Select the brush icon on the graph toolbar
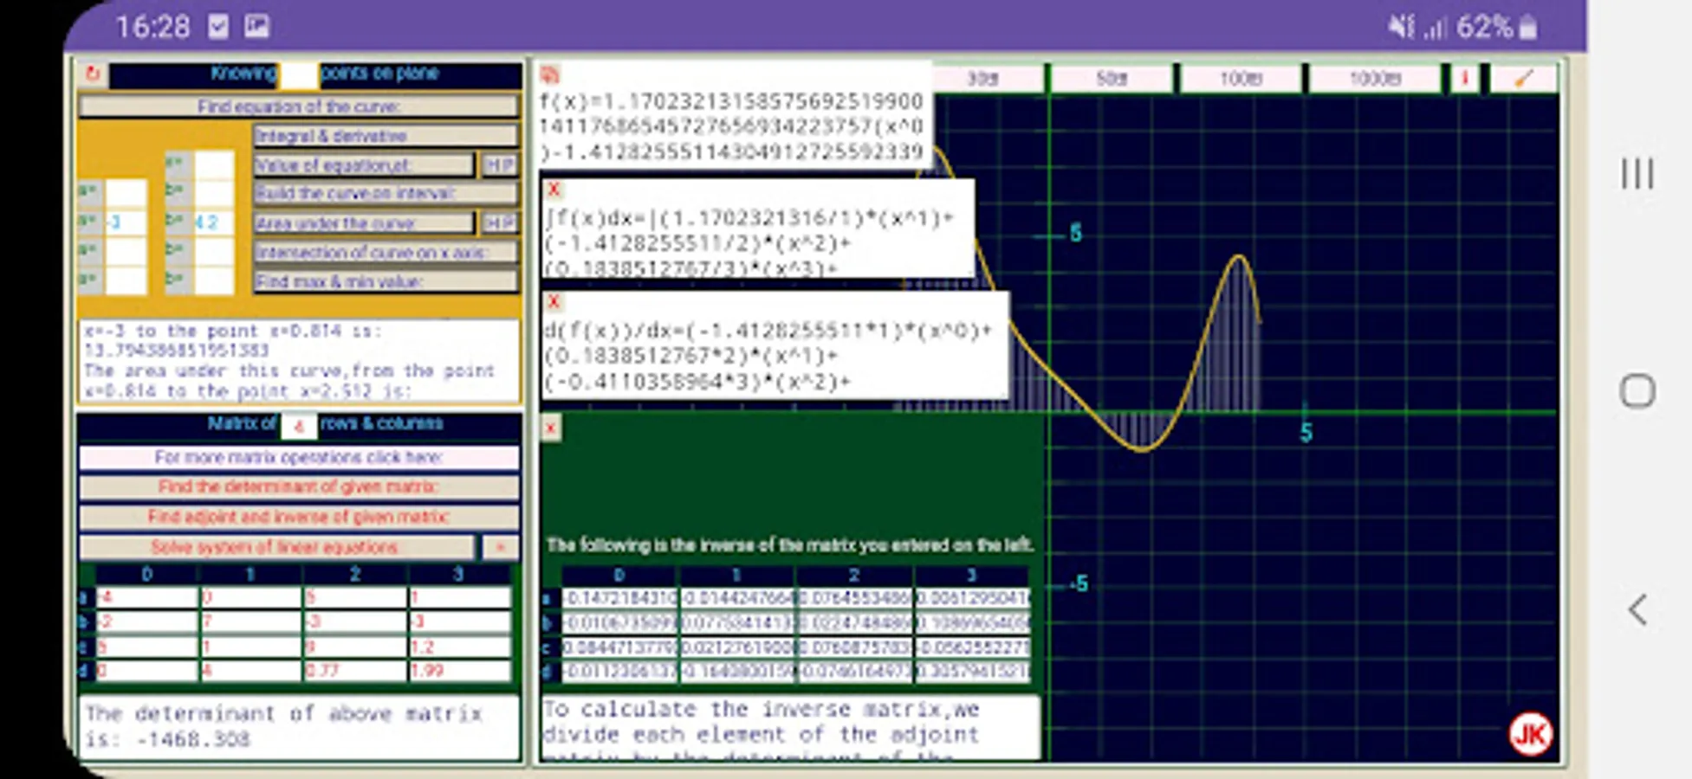The height and width of the screenshot is (779, 1692). 1524,78
